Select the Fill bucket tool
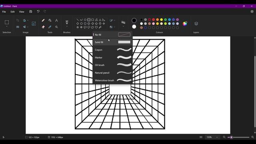Image resolution: width=256 pixels, height=144 pixels. pyautogui.click(x=50, y=20)
